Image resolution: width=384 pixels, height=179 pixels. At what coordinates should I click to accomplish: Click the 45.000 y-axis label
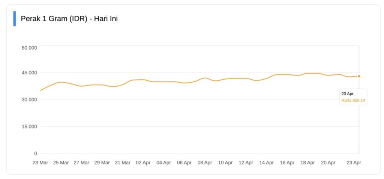click(x=29, y=72)
